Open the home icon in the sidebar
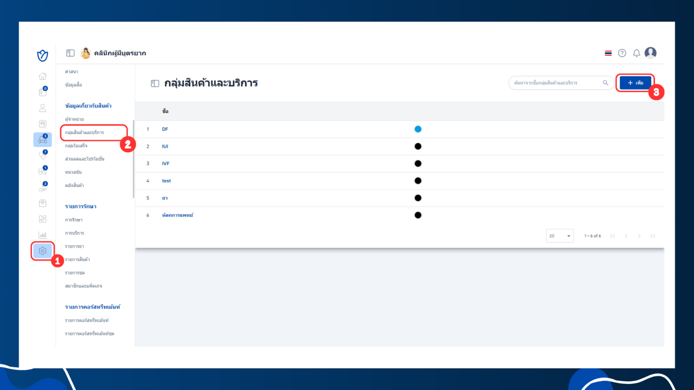The image size is (694, 390). coord(43,76)
